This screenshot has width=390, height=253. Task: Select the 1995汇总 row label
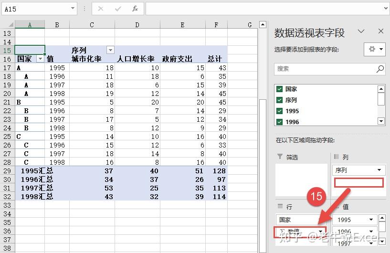pos(37,171)
